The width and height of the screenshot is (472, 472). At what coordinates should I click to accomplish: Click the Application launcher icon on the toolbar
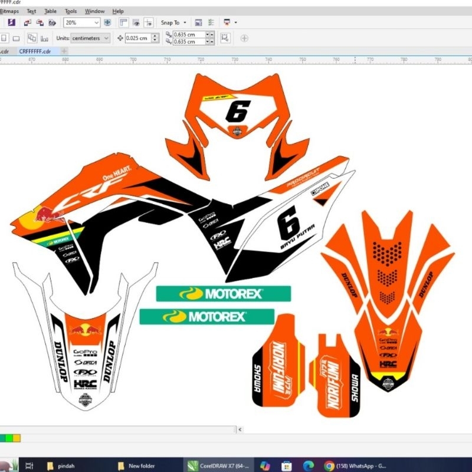click(228, 22)
